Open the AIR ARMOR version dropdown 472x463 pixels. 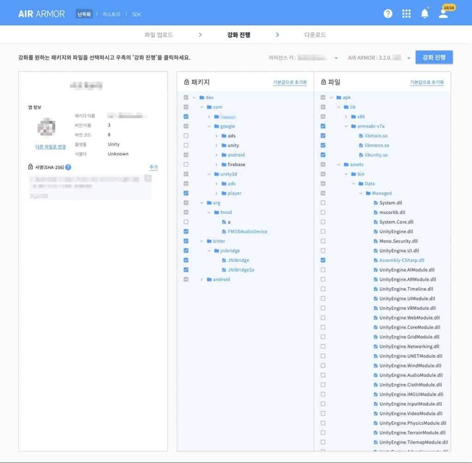click(x=408, y=58)
